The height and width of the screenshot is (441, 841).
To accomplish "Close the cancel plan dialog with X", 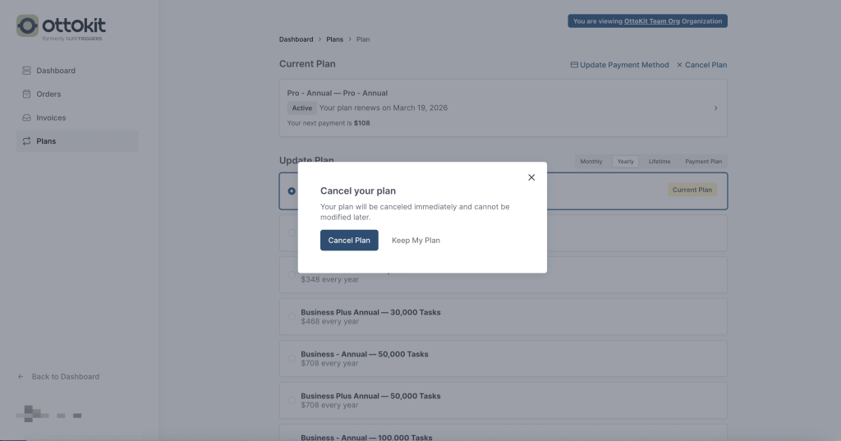I will pyautogui.click(x=531, y=177).
